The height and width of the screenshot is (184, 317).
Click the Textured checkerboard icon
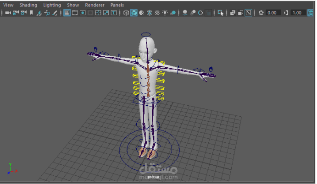[x=157, y=13]
